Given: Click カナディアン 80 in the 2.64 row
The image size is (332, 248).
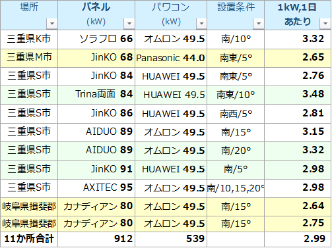Looking at the screenshot, I should pyautogui.click(x=96, y=207).
